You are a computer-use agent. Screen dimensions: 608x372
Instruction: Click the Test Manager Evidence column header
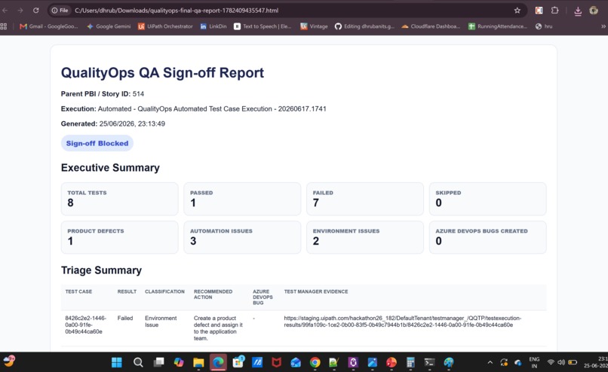click(315, 291)
